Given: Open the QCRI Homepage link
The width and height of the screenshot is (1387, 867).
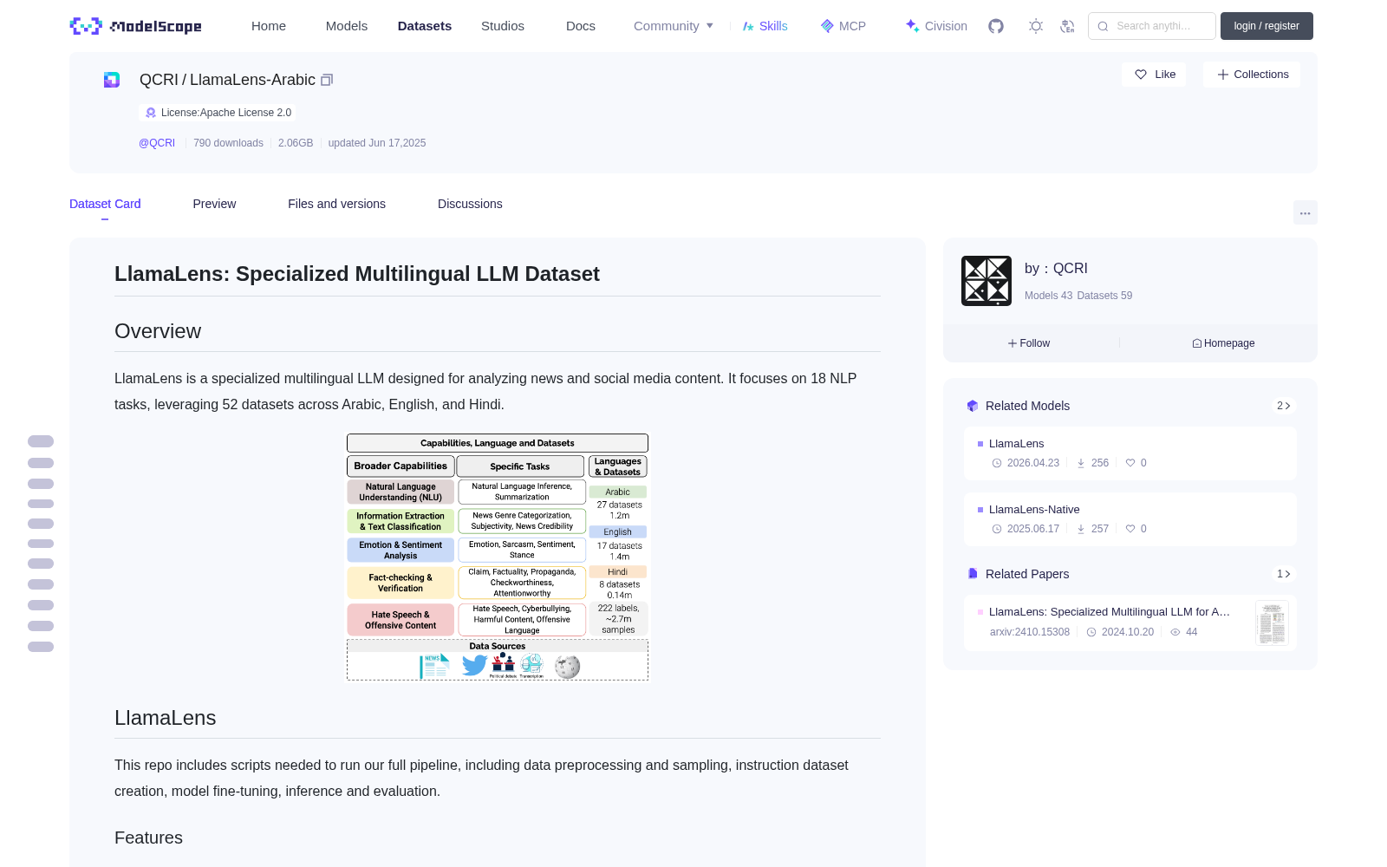Looking at the screenshot, I should point(1223,343).
